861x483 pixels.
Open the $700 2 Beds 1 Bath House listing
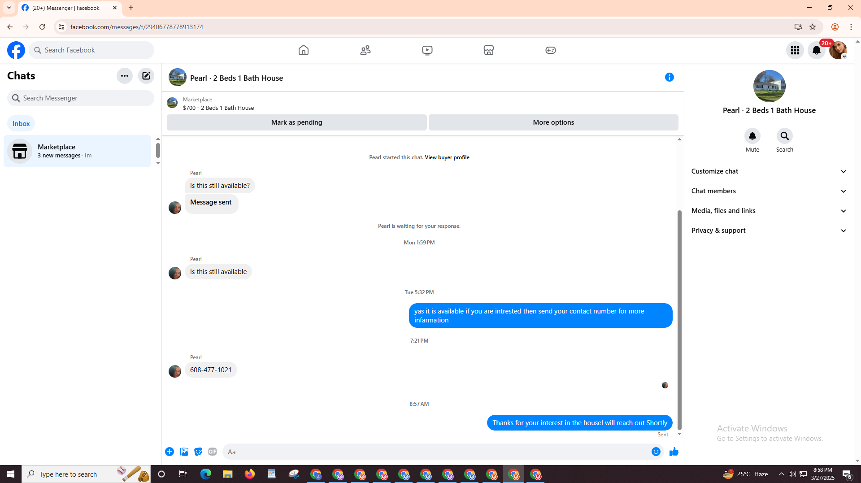pos(218,108)
